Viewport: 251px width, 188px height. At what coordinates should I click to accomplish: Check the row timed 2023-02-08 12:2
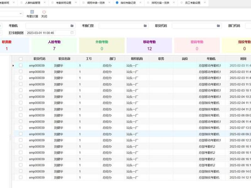21,140
